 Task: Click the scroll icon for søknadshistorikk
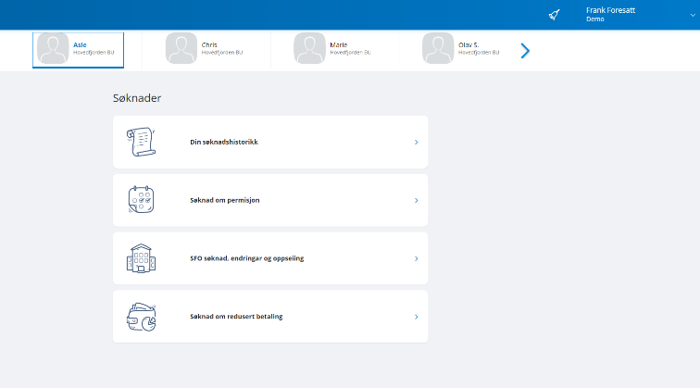141,142
